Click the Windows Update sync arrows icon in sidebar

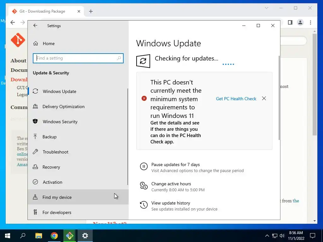[x=35, y=91]
